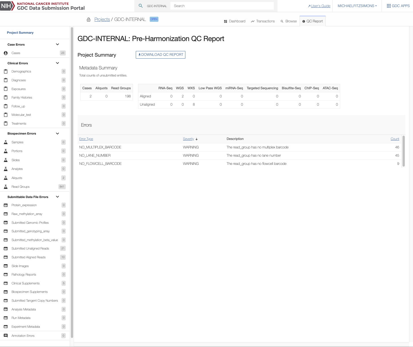Collapse the Clinical Errors section
Viewport: 413px width, 347px height.
(58, 63)
